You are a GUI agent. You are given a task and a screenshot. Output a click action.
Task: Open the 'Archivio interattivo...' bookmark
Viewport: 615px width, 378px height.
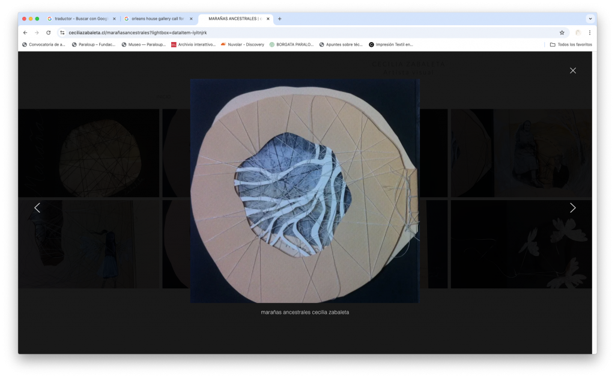coord(193,44)
